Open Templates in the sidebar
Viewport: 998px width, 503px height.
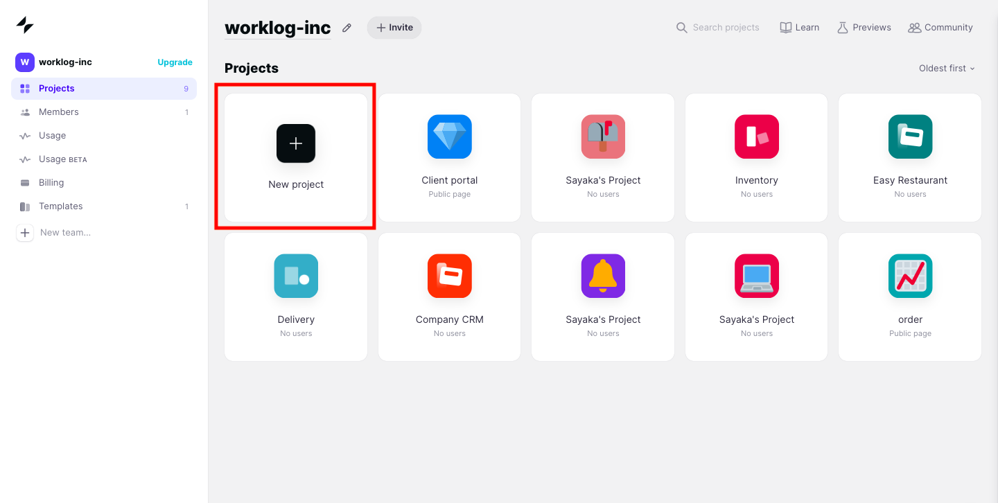[60, 206]
